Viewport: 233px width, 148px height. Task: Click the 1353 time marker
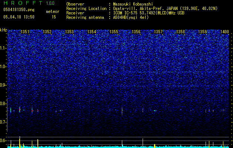[x=69, y=32]
